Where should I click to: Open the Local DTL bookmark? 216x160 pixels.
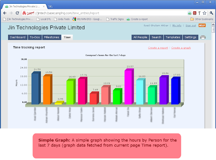[43, 19]
